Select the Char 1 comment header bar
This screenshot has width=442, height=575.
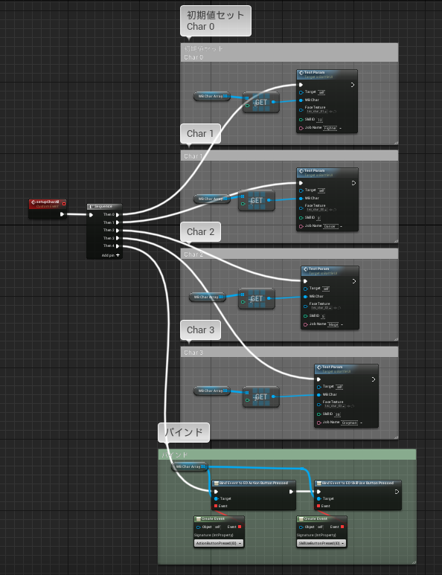click(289, 155)
